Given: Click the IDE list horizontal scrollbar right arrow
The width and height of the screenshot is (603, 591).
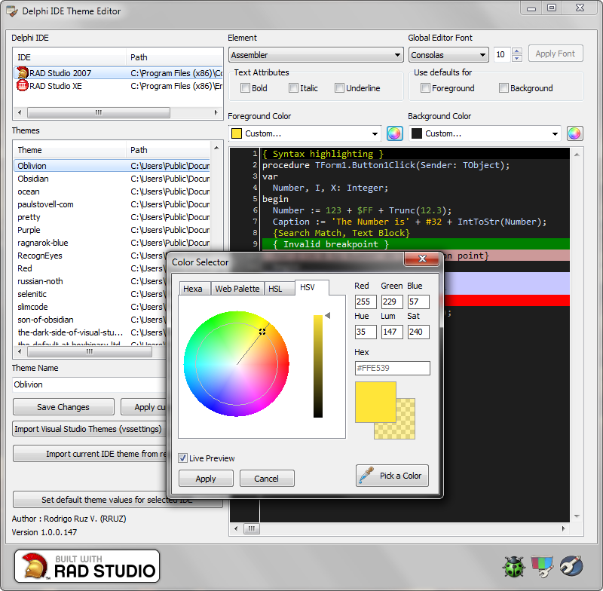Looking at the screenshot, I should tap(216, 112).
